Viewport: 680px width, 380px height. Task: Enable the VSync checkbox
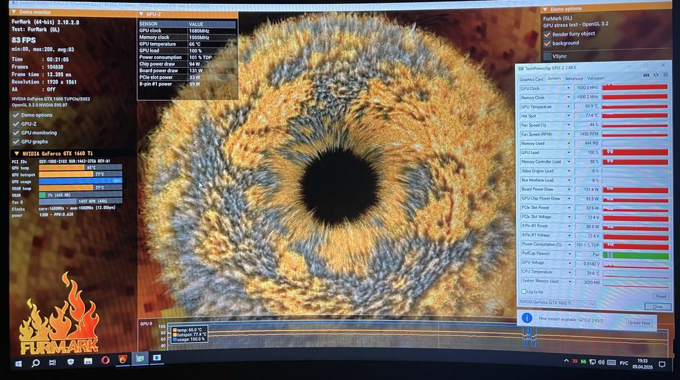click(547, 56)
